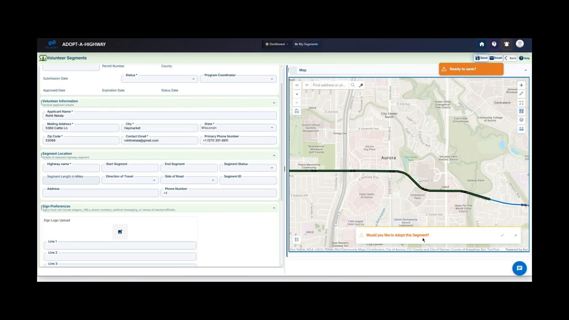Click the Home icon in the top bar
Image resolution: width=569 pixels, height=320 pixels.
[x=481, y=44]
